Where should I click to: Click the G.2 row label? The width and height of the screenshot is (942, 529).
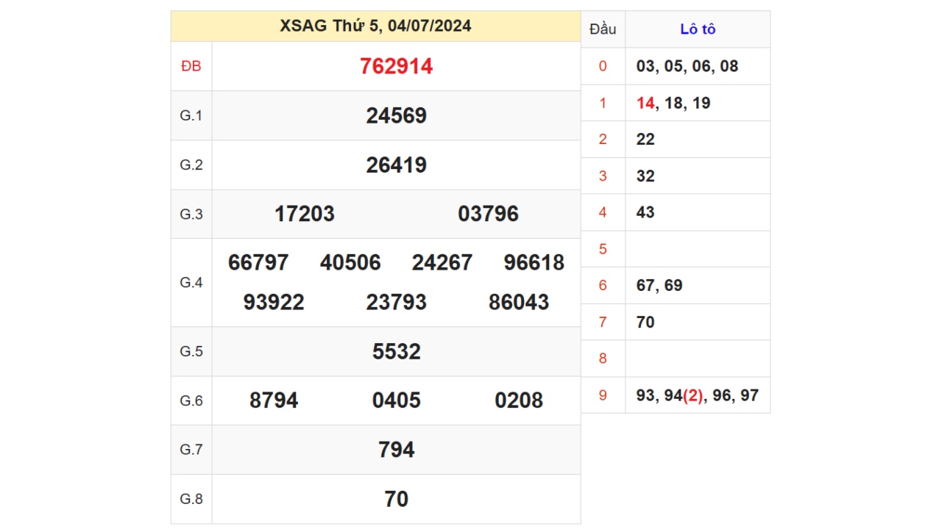pyautogui.click(x=191, y=165)
